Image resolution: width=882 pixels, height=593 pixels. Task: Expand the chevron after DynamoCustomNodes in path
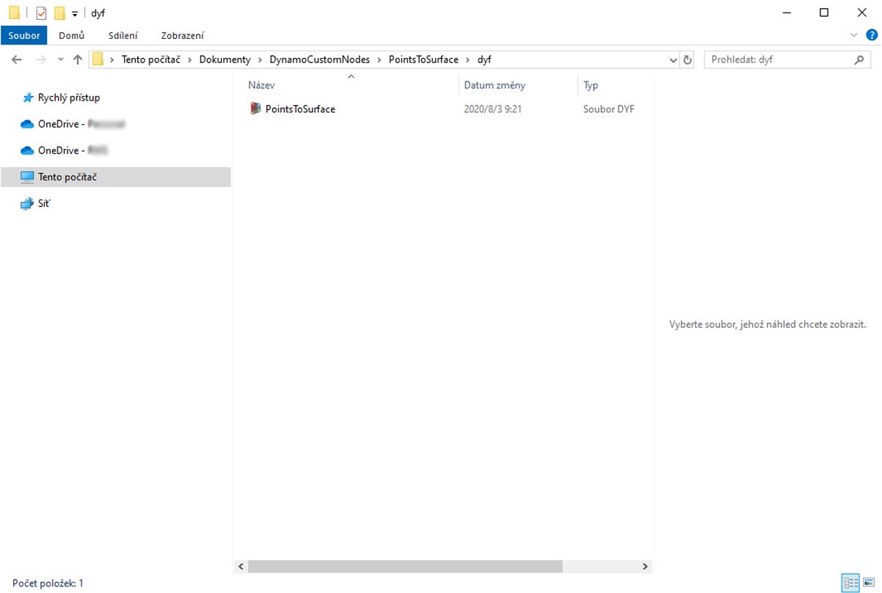[379, 60]
